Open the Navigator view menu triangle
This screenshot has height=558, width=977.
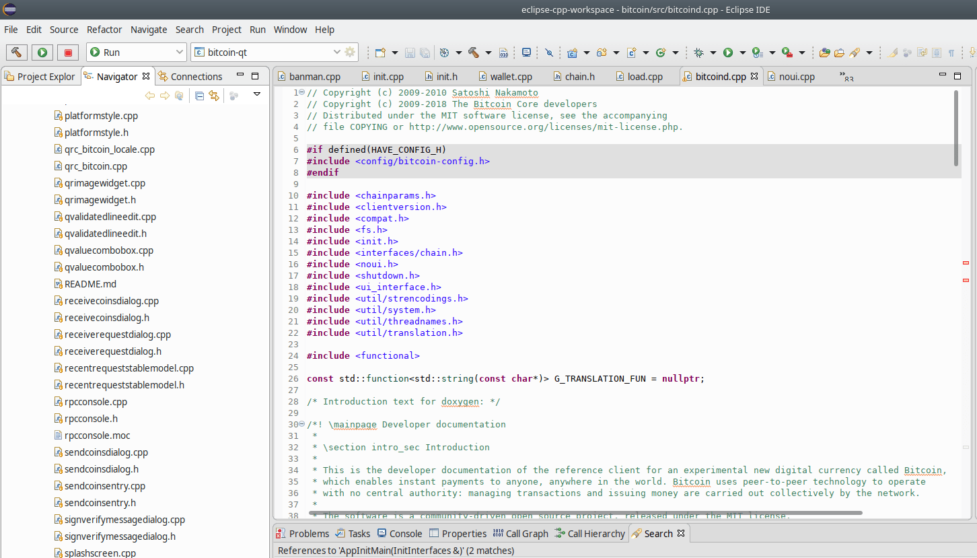coord(256,94)
